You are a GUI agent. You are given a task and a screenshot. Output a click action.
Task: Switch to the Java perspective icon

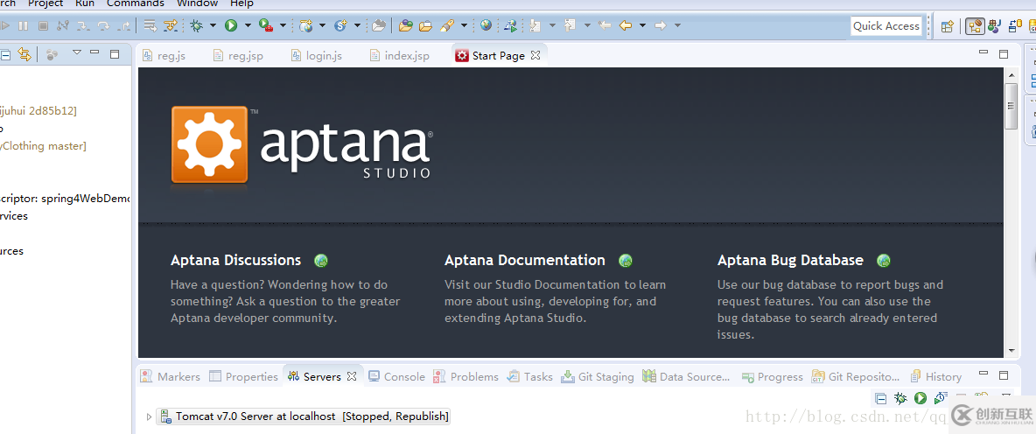994,26
